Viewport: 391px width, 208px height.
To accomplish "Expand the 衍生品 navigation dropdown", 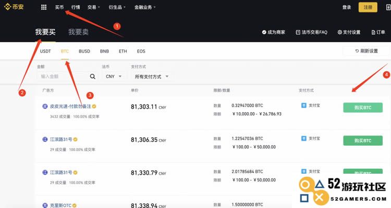I will pos(117,7).
